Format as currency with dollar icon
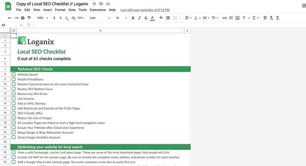The image size is (306, 166). (54, 18)
